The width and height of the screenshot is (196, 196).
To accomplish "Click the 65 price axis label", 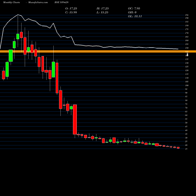I will point(186,112).
